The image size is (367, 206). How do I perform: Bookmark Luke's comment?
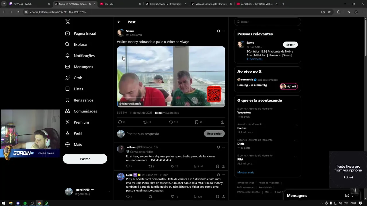218,197
